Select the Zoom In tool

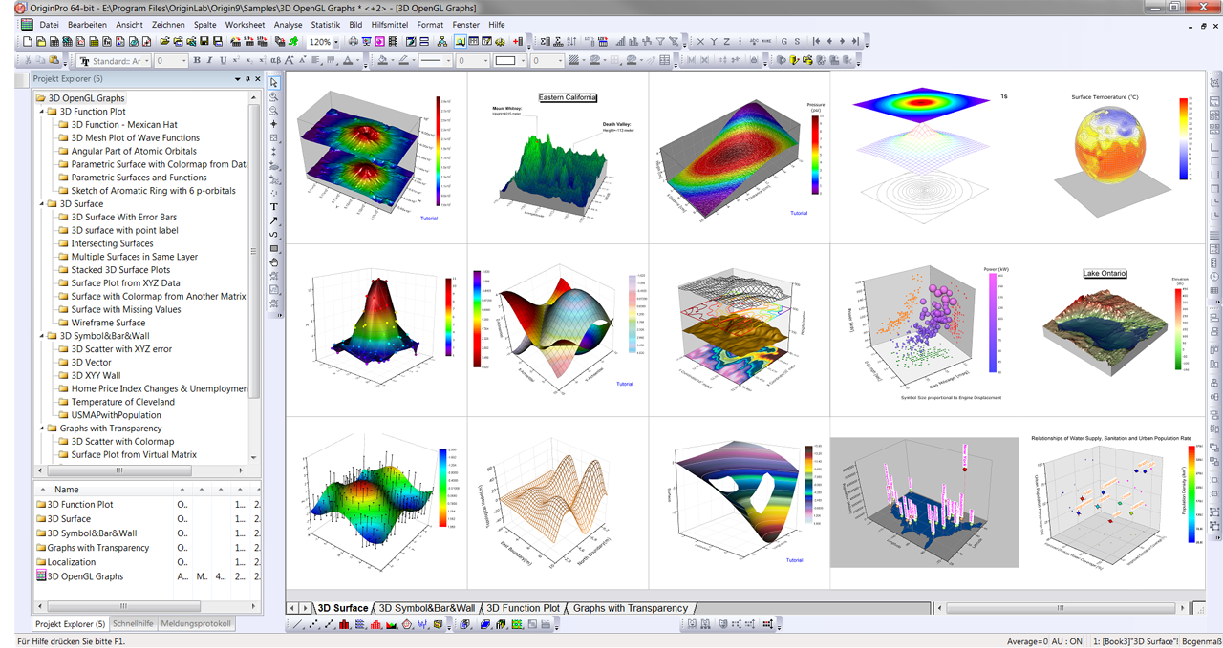tap(274, 96)
